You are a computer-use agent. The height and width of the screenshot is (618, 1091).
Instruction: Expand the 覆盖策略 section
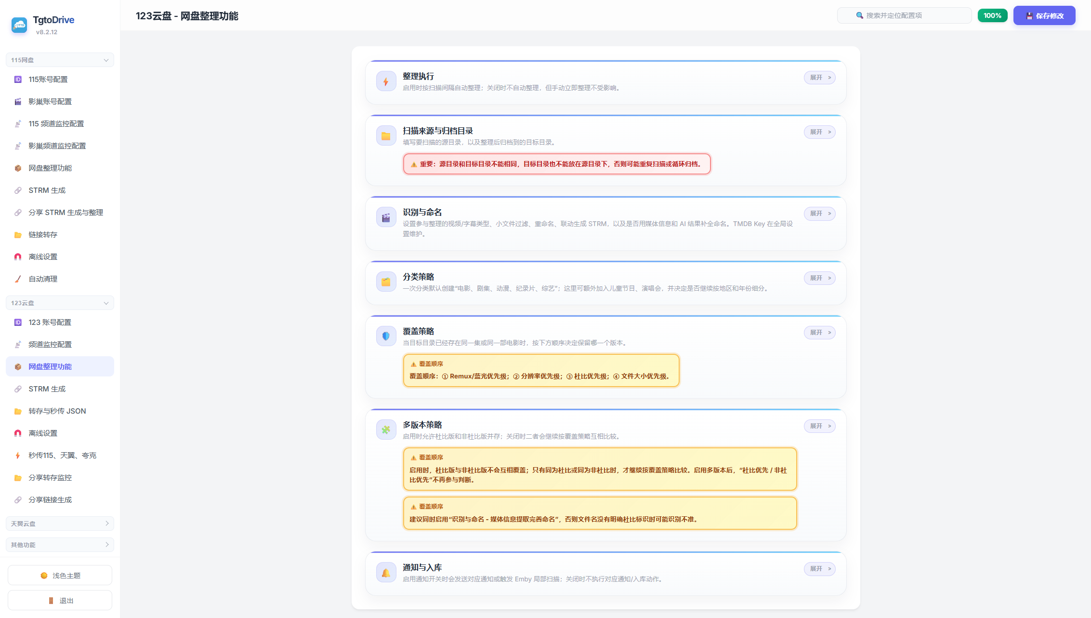pyautogui.click(x=819, y=333)
